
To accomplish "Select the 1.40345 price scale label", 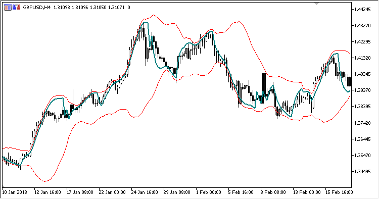I will [362, 74].
